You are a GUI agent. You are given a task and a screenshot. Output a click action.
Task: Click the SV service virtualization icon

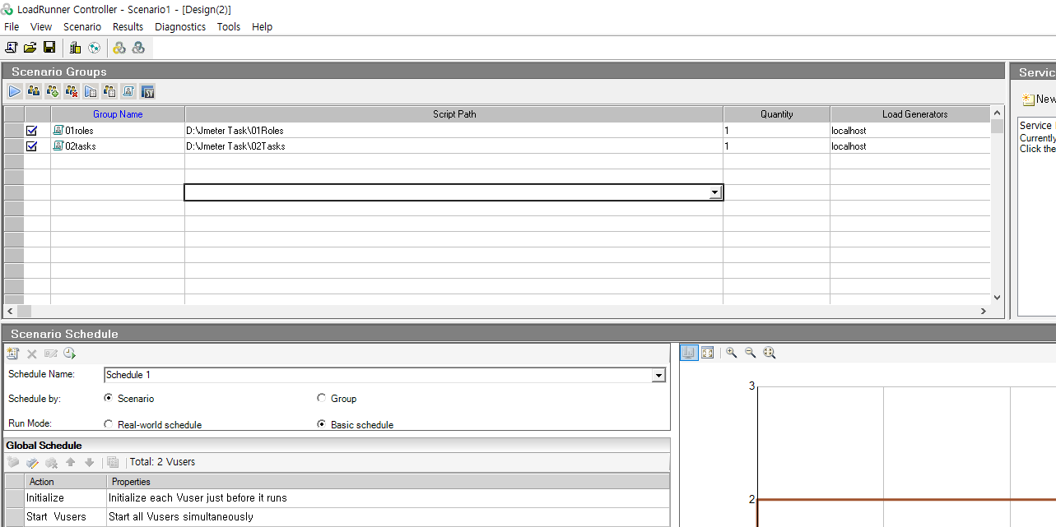coord(148,91)
